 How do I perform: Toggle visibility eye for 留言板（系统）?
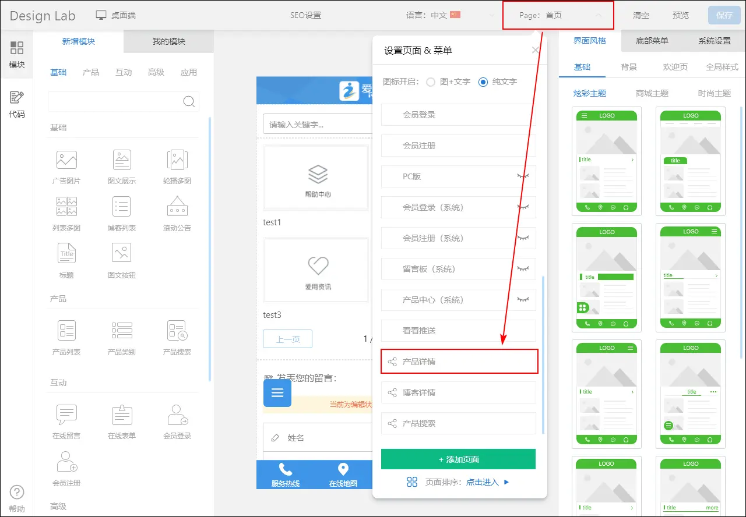coord(523,269)
